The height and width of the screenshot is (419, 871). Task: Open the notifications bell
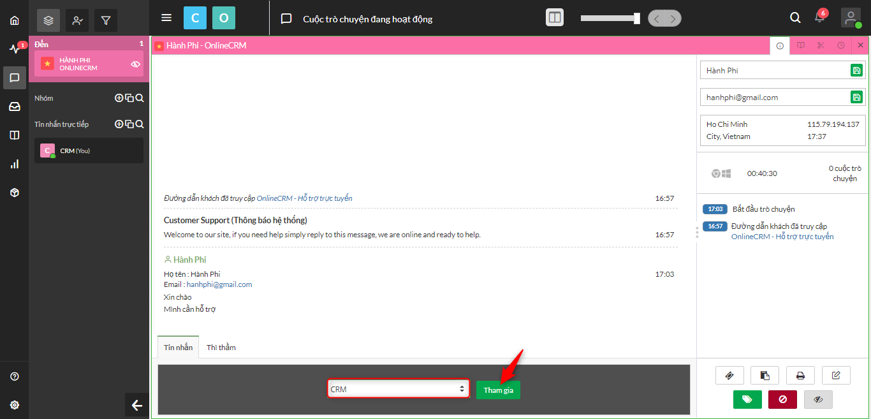pyautogui.click(x=820, y=17)
